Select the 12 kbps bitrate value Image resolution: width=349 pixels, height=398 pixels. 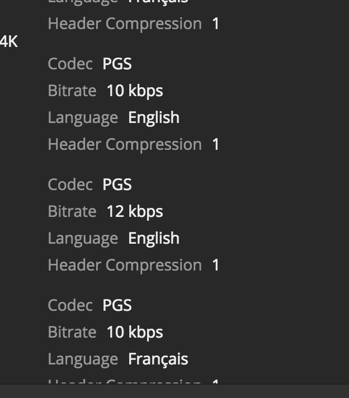134,212
